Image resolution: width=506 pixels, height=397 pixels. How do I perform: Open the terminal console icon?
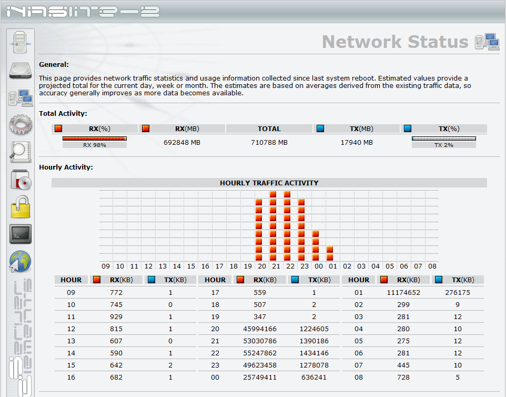tap(21, 234)
